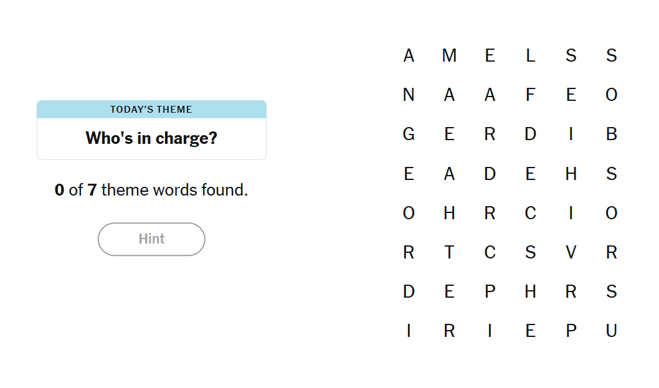Viewport: 659px width, 388px height.
Task: Select the letter D in the third row
Action: tap(530, 135)
